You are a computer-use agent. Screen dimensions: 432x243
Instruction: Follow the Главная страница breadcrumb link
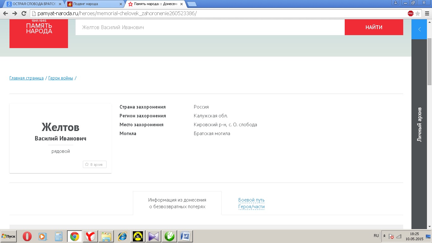pos(27,78)
